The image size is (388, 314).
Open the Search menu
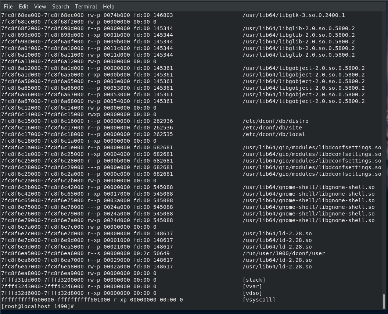60,7
